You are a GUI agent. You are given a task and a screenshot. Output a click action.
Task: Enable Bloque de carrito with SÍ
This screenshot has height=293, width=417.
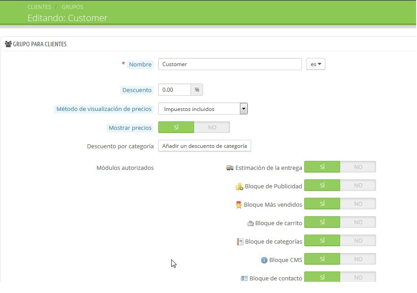(x=322, y=222)
